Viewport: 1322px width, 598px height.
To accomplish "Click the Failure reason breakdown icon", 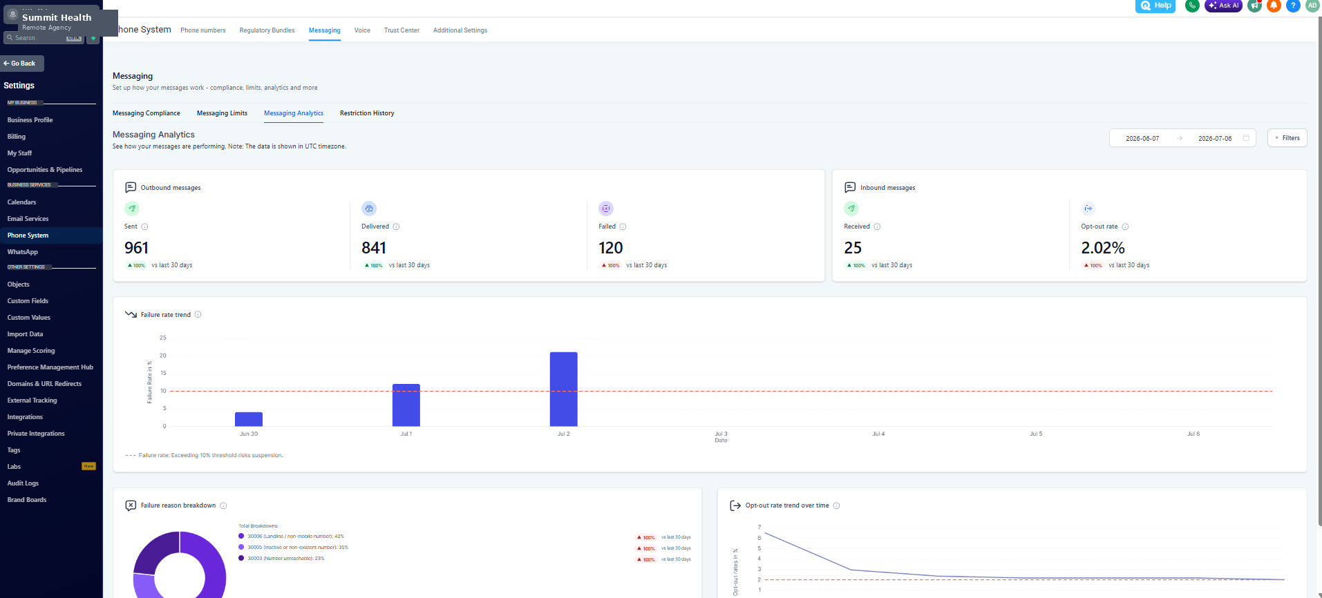I will coord(131,505).
